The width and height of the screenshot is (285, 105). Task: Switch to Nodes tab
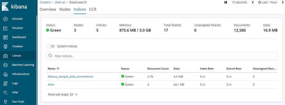(65, 9)
